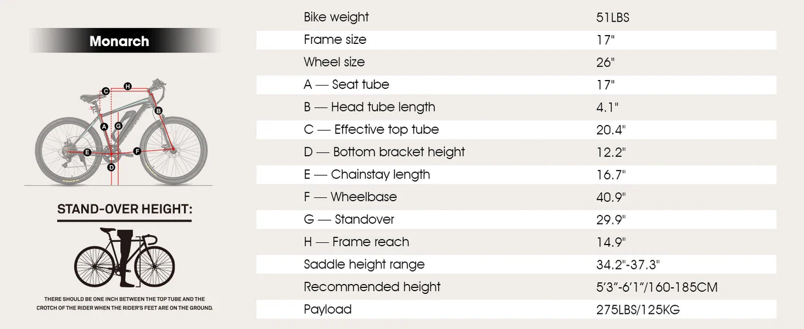Click marker F on the wheelbase line
804x329 pixels.
pos(137,151)
